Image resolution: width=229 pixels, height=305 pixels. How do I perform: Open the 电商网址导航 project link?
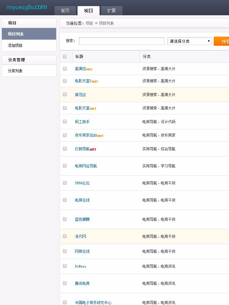pyautogui.click(x=86, y=166)
